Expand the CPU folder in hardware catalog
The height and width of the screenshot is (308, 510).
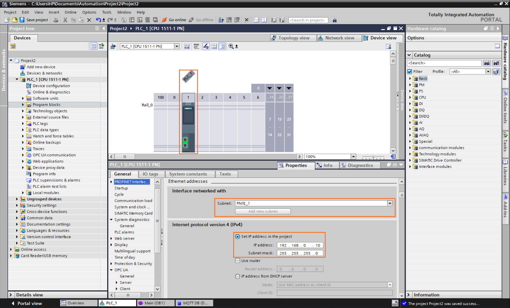point(410,97)
